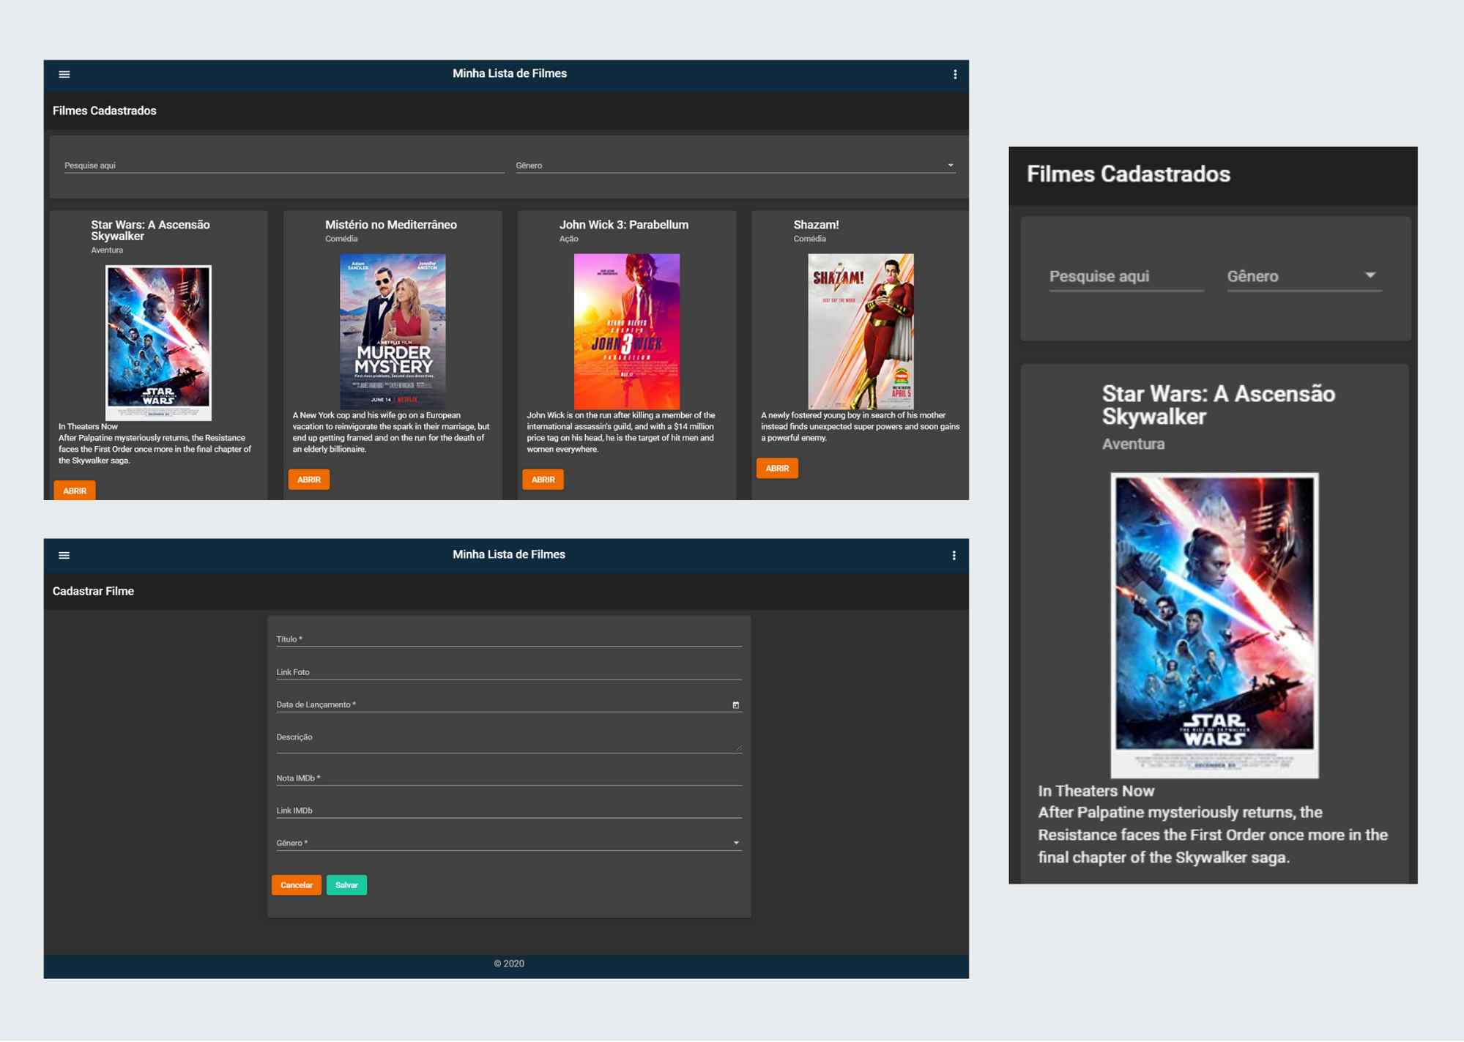Open the overflow menu on Cadastrar Filme page

pyautogui.click(x=954, y=555)
